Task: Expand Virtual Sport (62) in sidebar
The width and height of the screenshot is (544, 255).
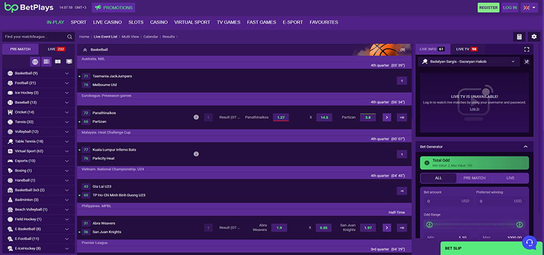Action: pos(38,151)
